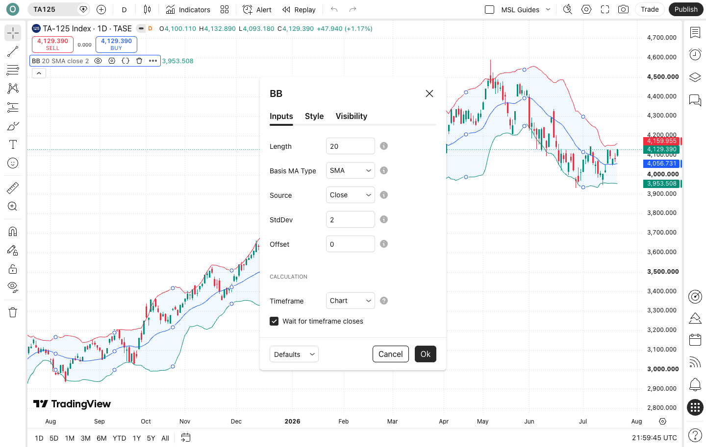Select the ruler measure tool
Viewport: 706px width, 447px height.
pos(13,188)
